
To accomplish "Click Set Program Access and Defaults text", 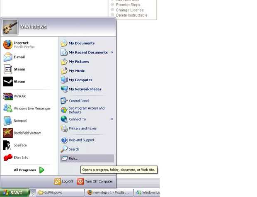I will (x=87, y=110).
